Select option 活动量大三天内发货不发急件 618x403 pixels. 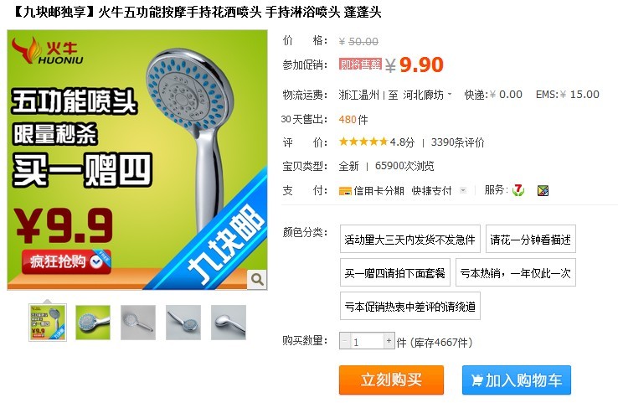pyautogui.click(x=409, y=239)
